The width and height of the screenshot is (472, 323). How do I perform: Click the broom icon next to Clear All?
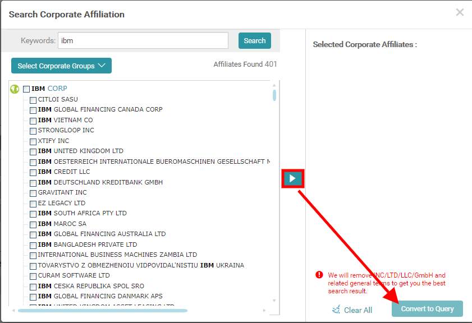(336, 310)
